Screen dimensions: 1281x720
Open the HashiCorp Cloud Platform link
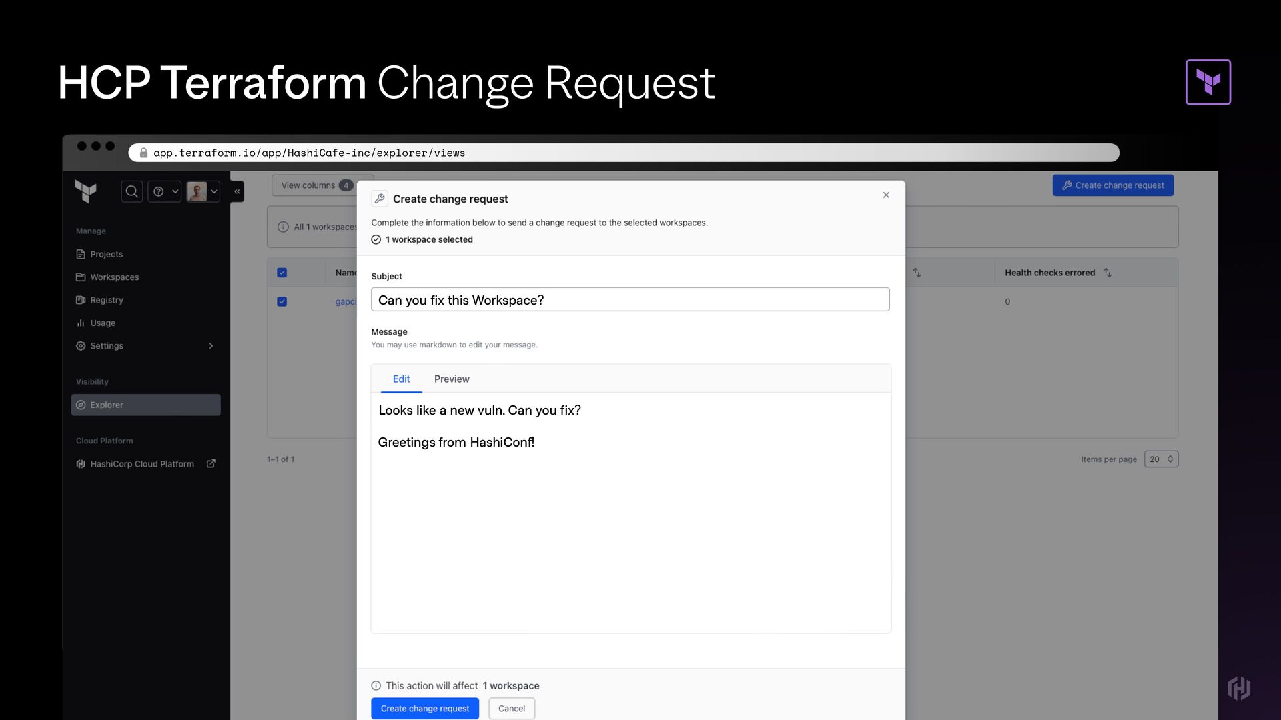tap(141, 464)
